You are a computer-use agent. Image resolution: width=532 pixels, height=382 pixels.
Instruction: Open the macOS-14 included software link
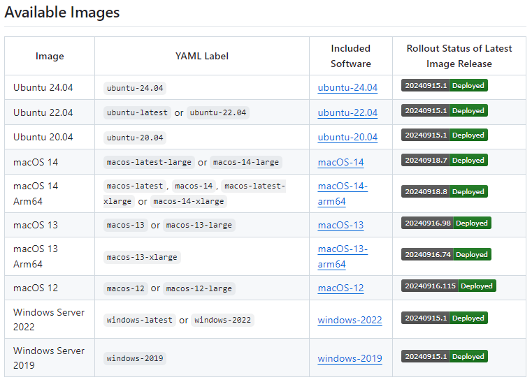[x=340, y=162]
